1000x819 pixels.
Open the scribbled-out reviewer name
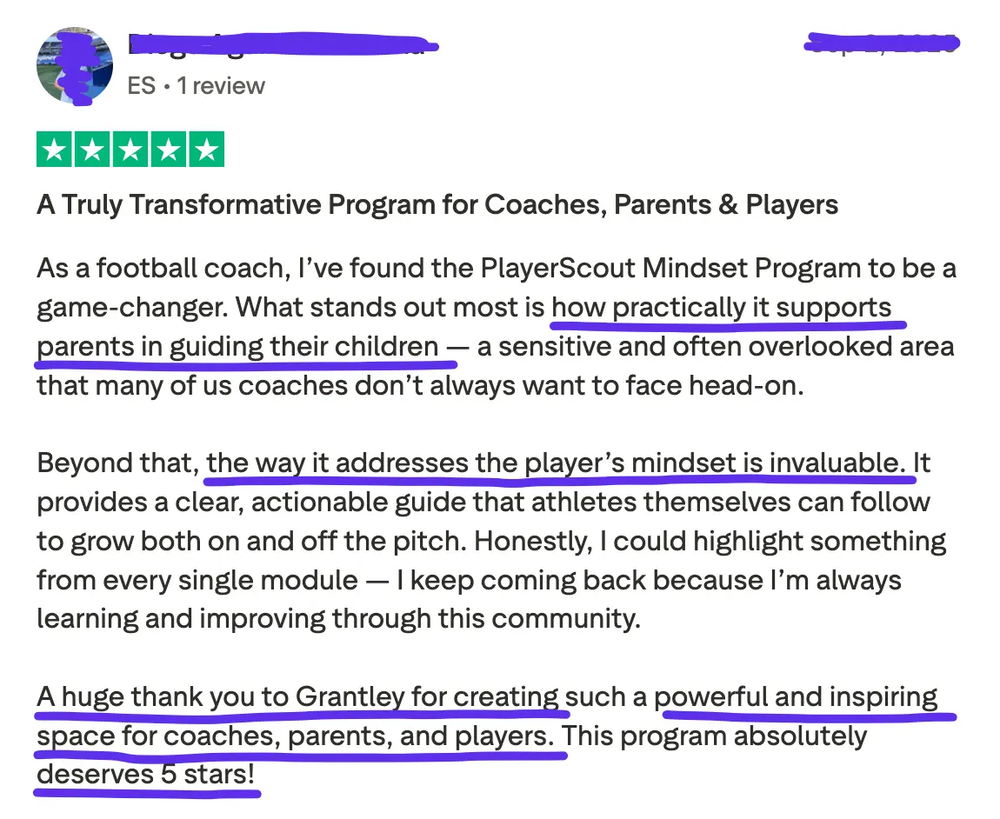(x=278, y=43)
